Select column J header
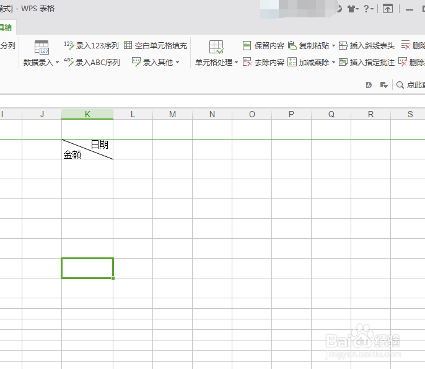The image size is (425, 369). click(x=42, y=114)
